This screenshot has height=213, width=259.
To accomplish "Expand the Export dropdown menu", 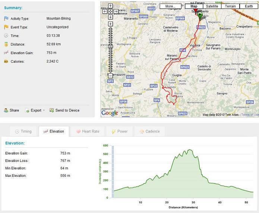I will [x=36, y=110].
